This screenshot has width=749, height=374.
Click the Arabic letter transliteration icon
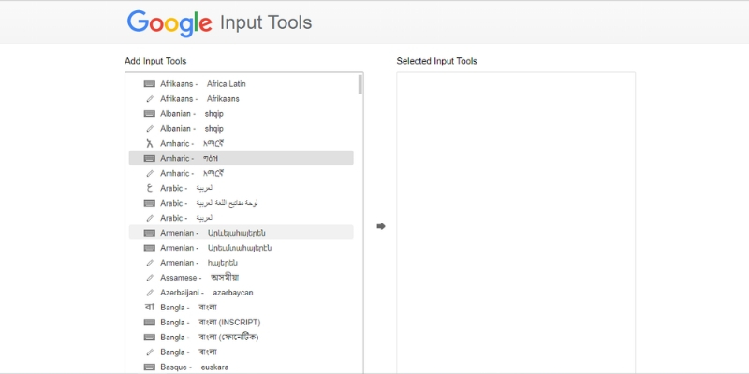point(150,188)
